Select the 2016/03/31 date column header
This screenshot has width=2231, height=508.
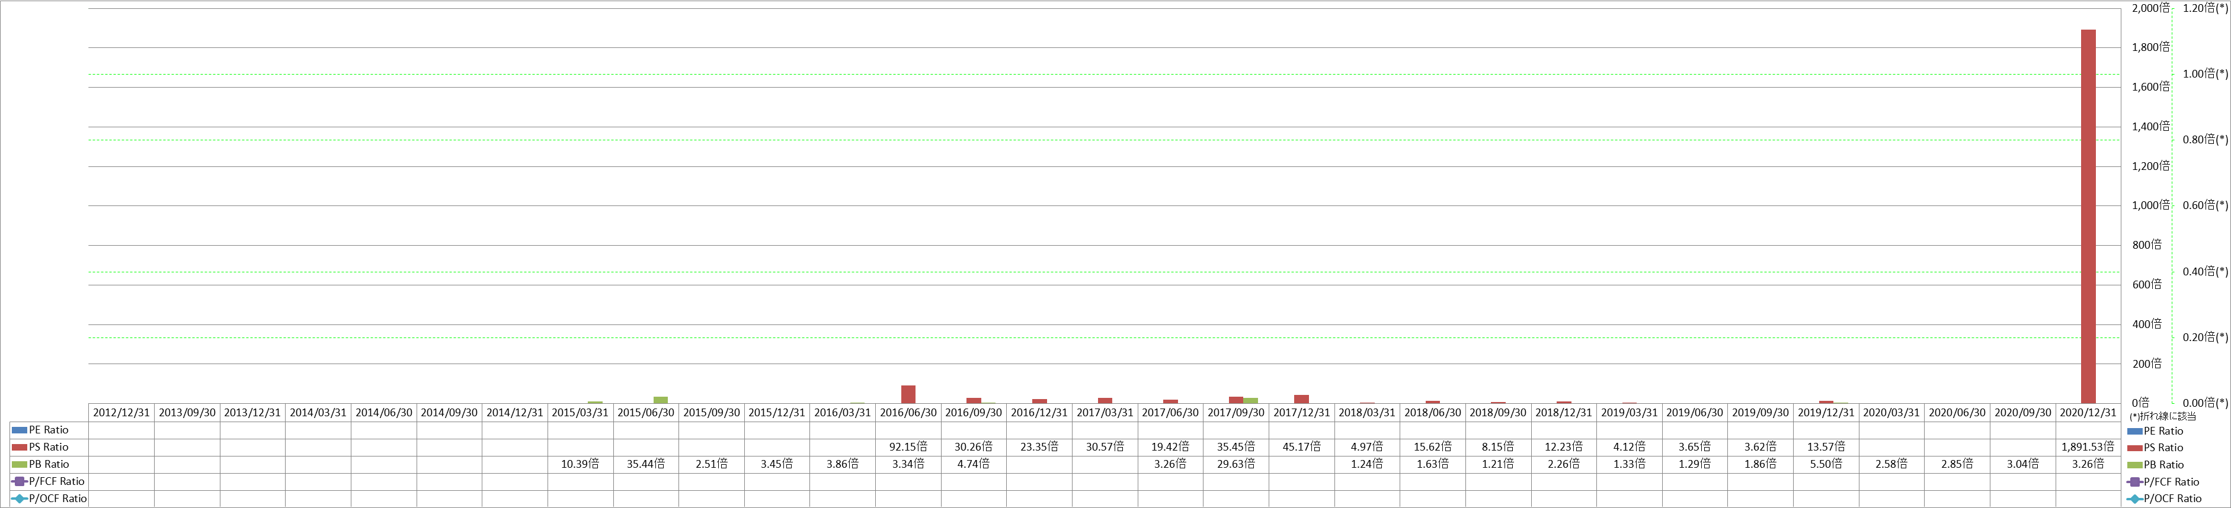click(x=843, y=413)
